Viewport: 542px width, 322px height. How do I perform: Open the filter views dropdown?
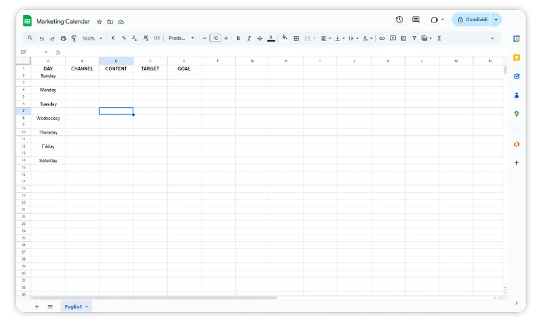click(x=427, y=39)
